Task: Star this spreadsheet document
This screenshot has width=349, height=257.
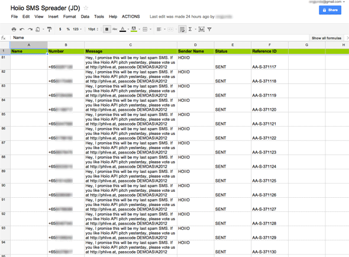Action: (86, 8)
